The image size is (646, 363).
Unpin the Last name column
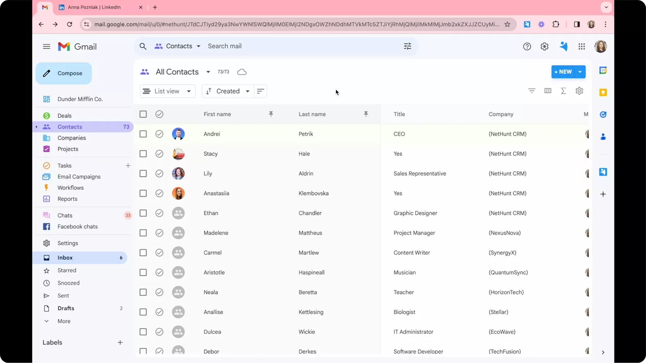[x=366, y=114]
